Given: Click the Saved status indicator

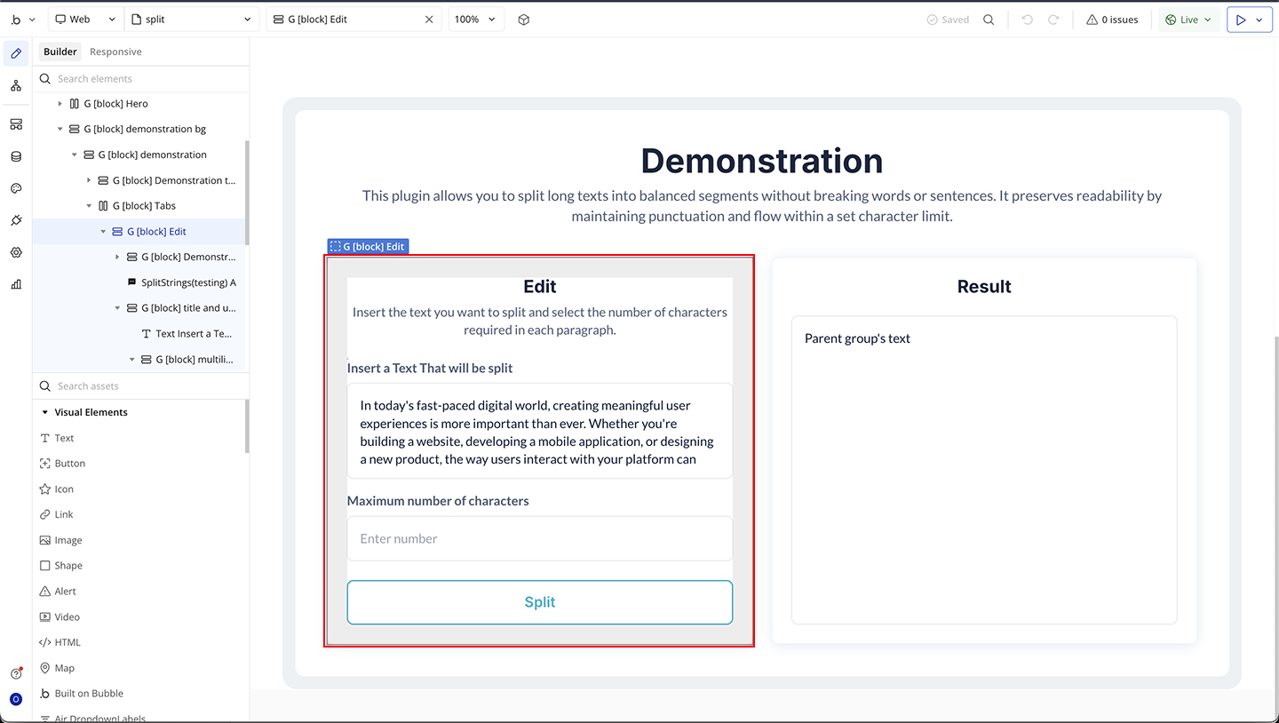Looking at the screenshot, I should [x=948, y=20].
